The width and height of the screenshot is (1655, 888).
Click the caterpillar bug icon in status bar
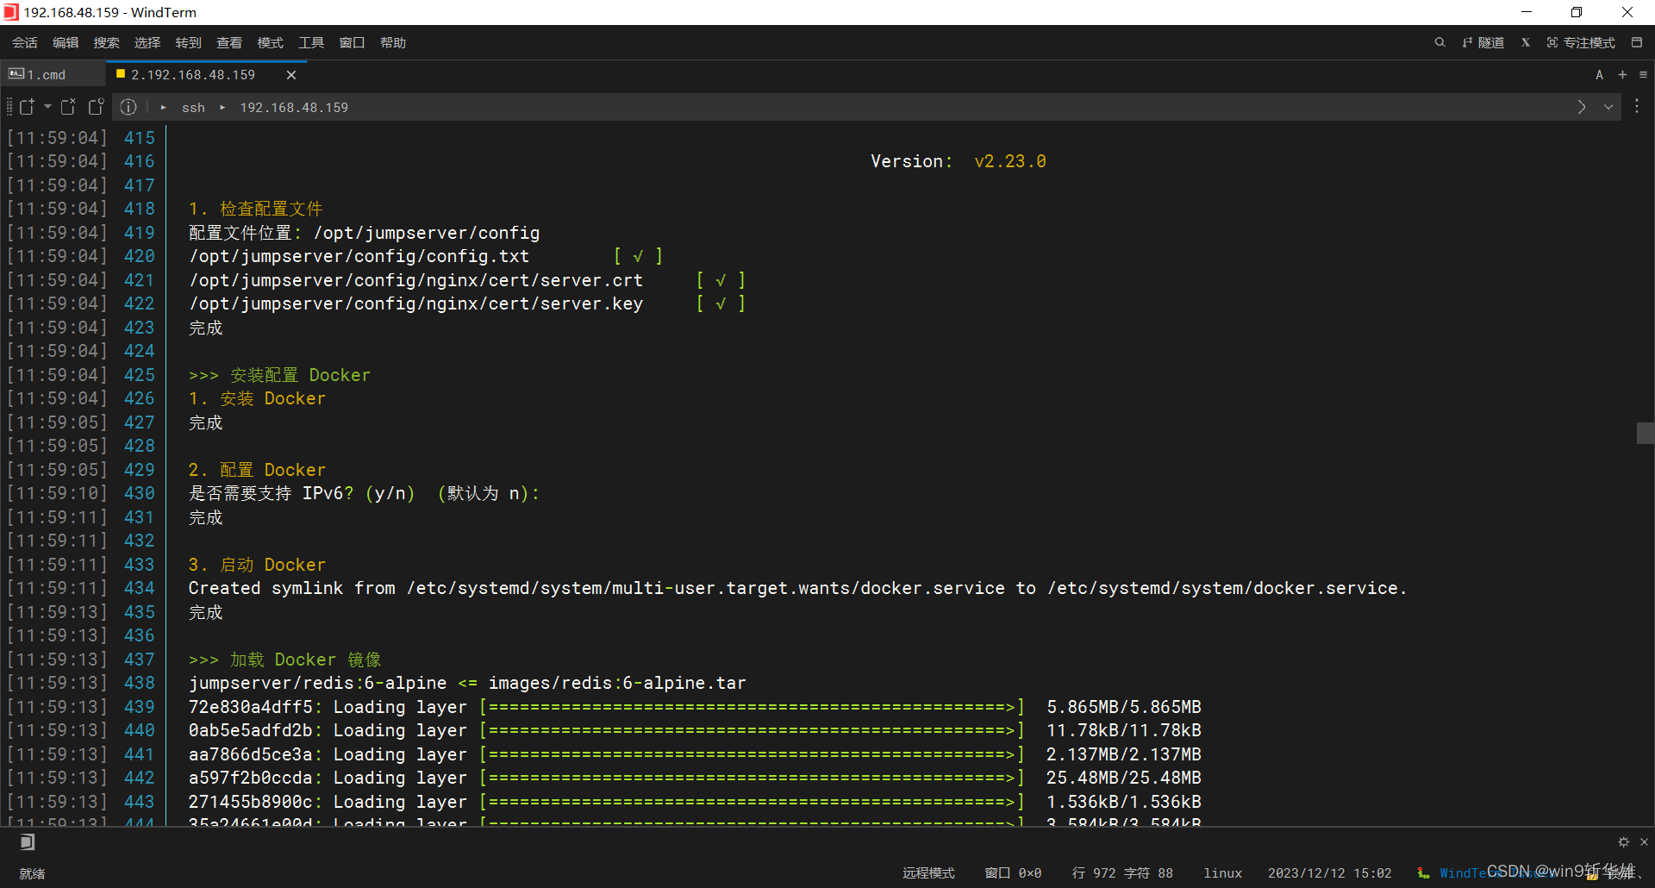pos(1423,873)
